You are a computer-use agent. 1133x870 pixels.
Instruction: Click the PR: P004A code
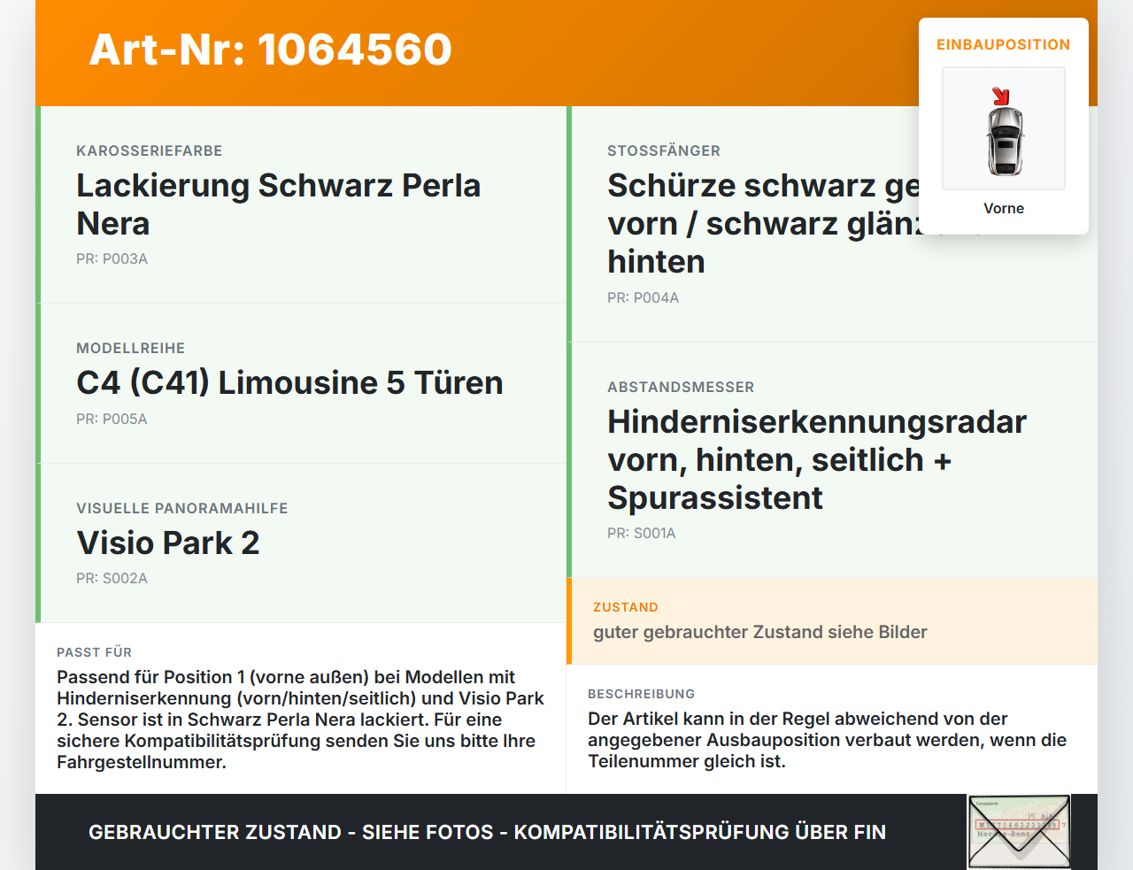[x=643, y=298]
